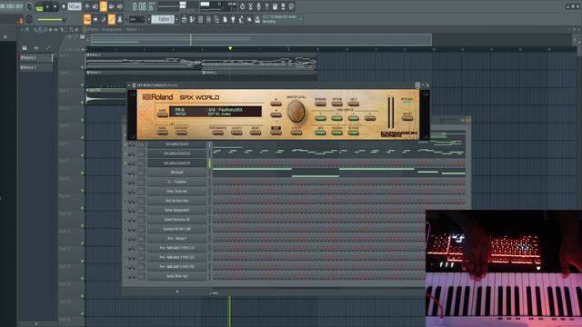The width and height of the screenshot is (582, 327).
Task: Toggle the REVERB green button
Action: tap(354, 132)
